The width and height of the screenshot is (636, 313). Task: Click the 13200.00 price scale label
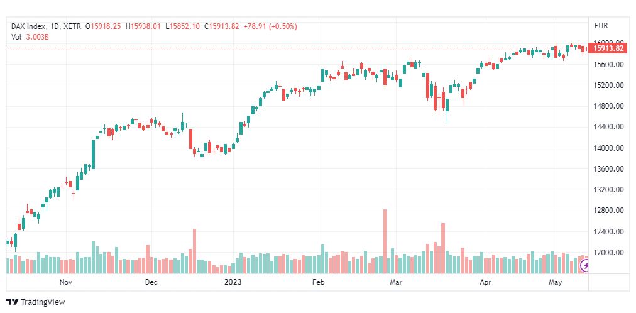(x=608, y=190)
